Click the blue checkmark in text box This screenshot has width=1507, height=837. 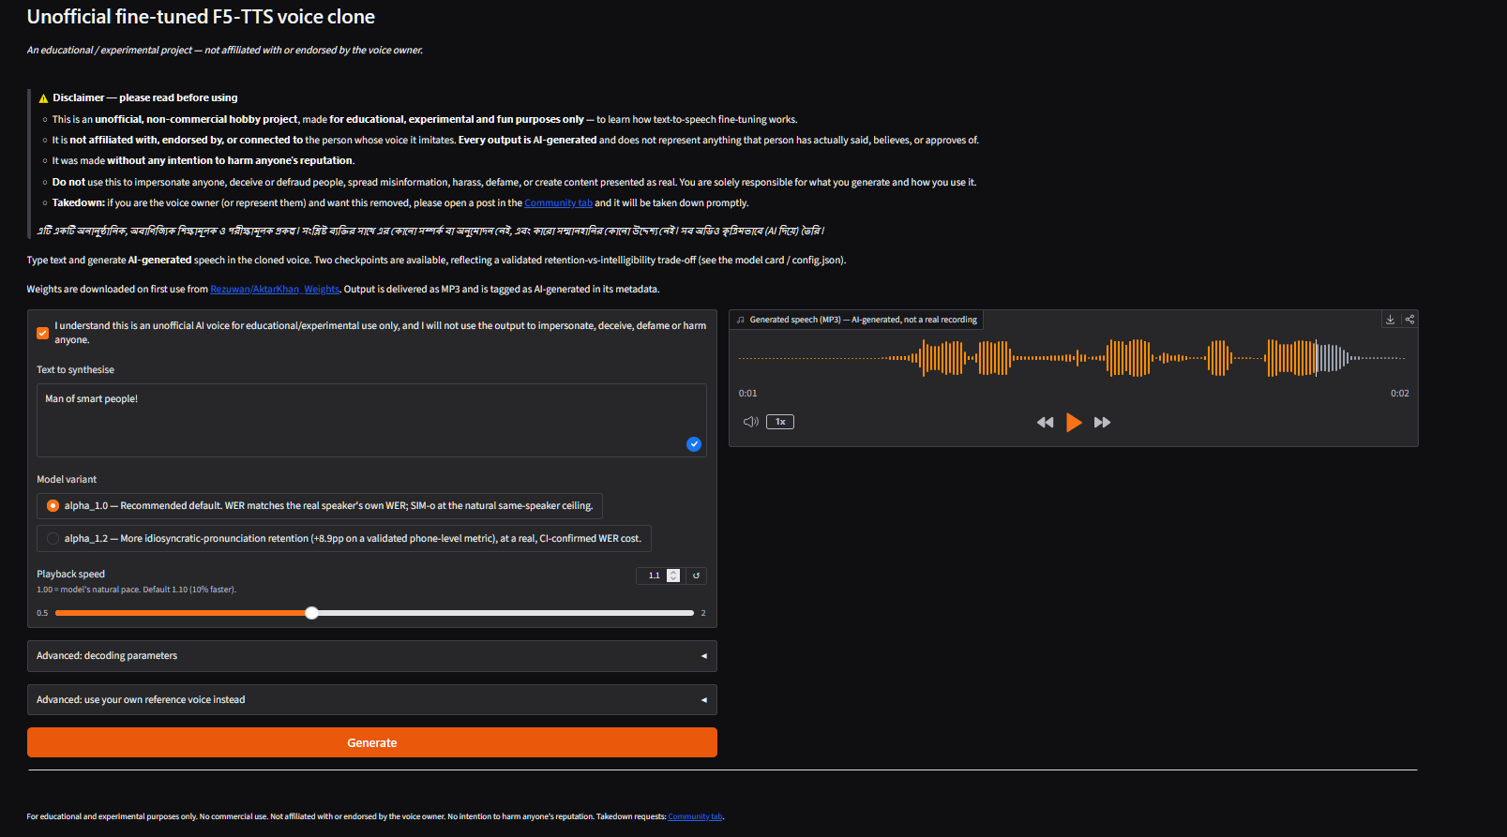(x=694, y=444)
